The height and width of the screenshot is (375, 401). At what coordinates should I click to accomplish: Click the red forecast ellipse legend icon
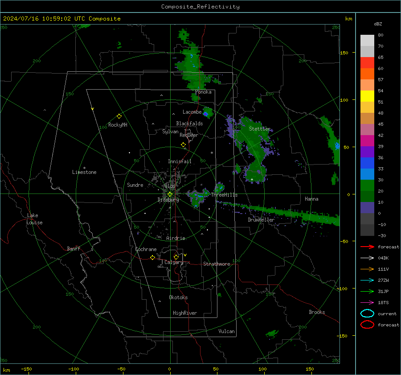[367, 325]
